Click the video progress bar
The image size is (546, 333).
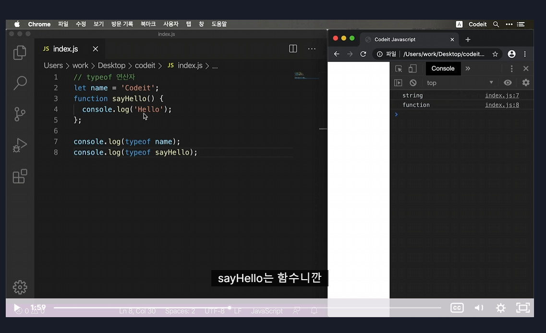pos(240,308)
